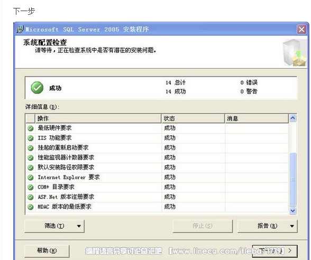Click the server box graphic in header

294,53
